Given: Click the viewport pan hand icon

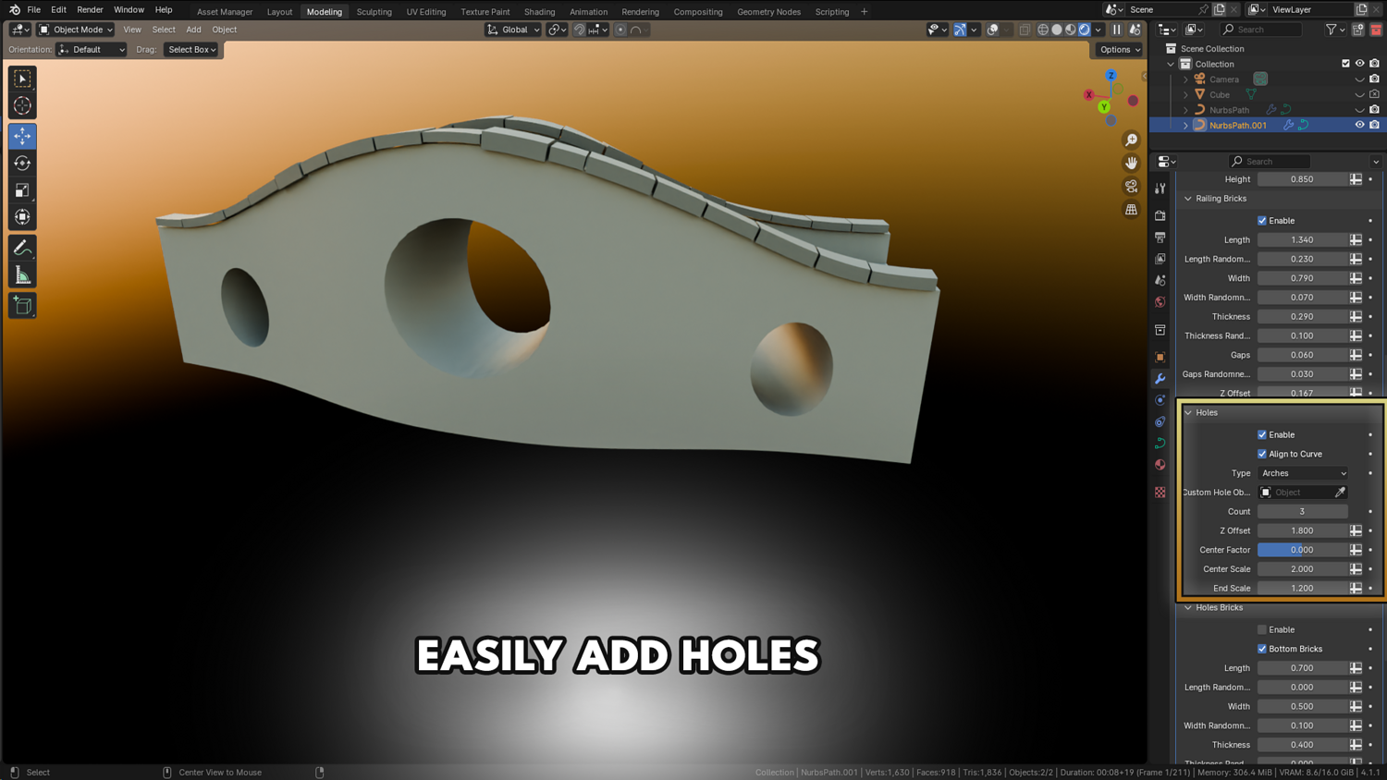Looking at the screenshot, I should pyautogui.click(x=1131, y=163).
